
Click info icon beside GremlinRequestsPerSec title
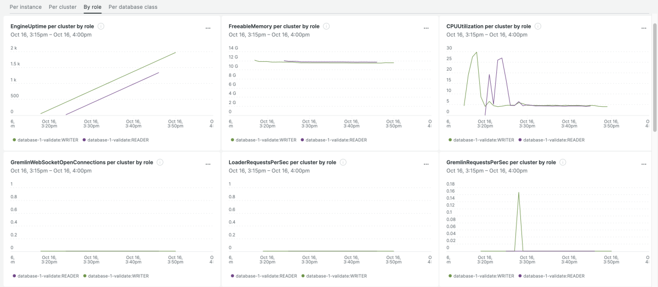point(563,163)
